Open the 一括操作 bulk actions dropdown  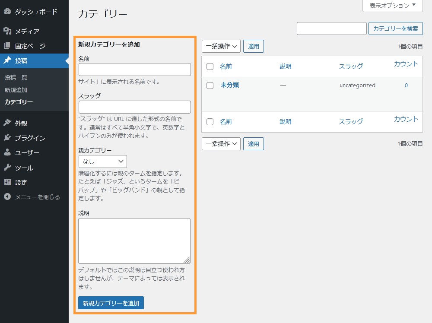tap(221, 46)
